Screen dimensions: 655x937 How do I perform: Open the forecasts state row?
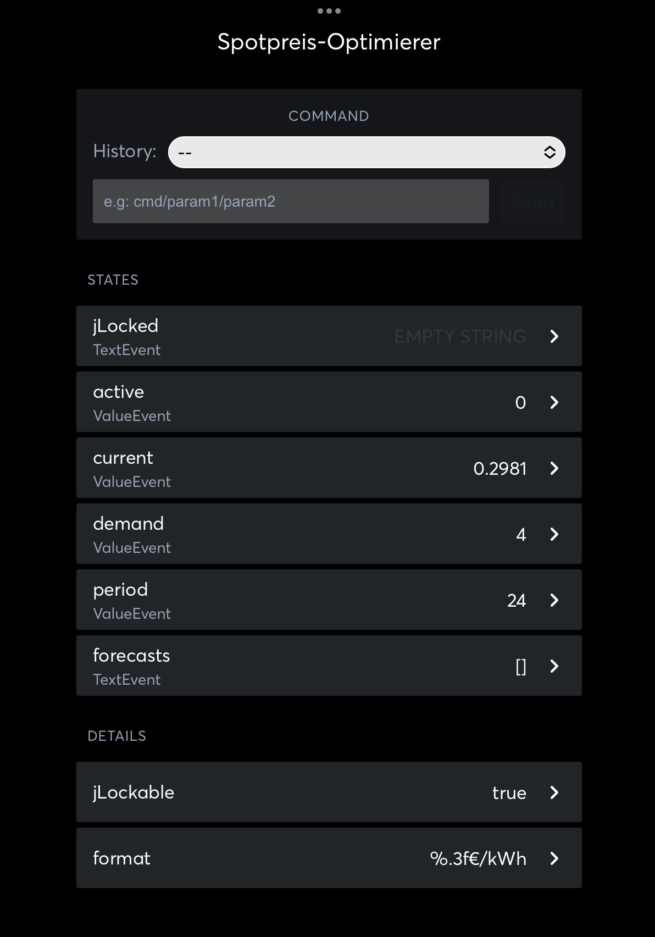coord(329,666)
